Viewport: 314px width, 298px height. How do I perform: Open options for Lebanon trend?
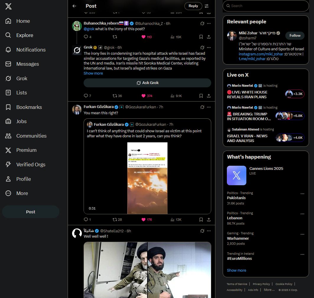[x=302, y=214]
